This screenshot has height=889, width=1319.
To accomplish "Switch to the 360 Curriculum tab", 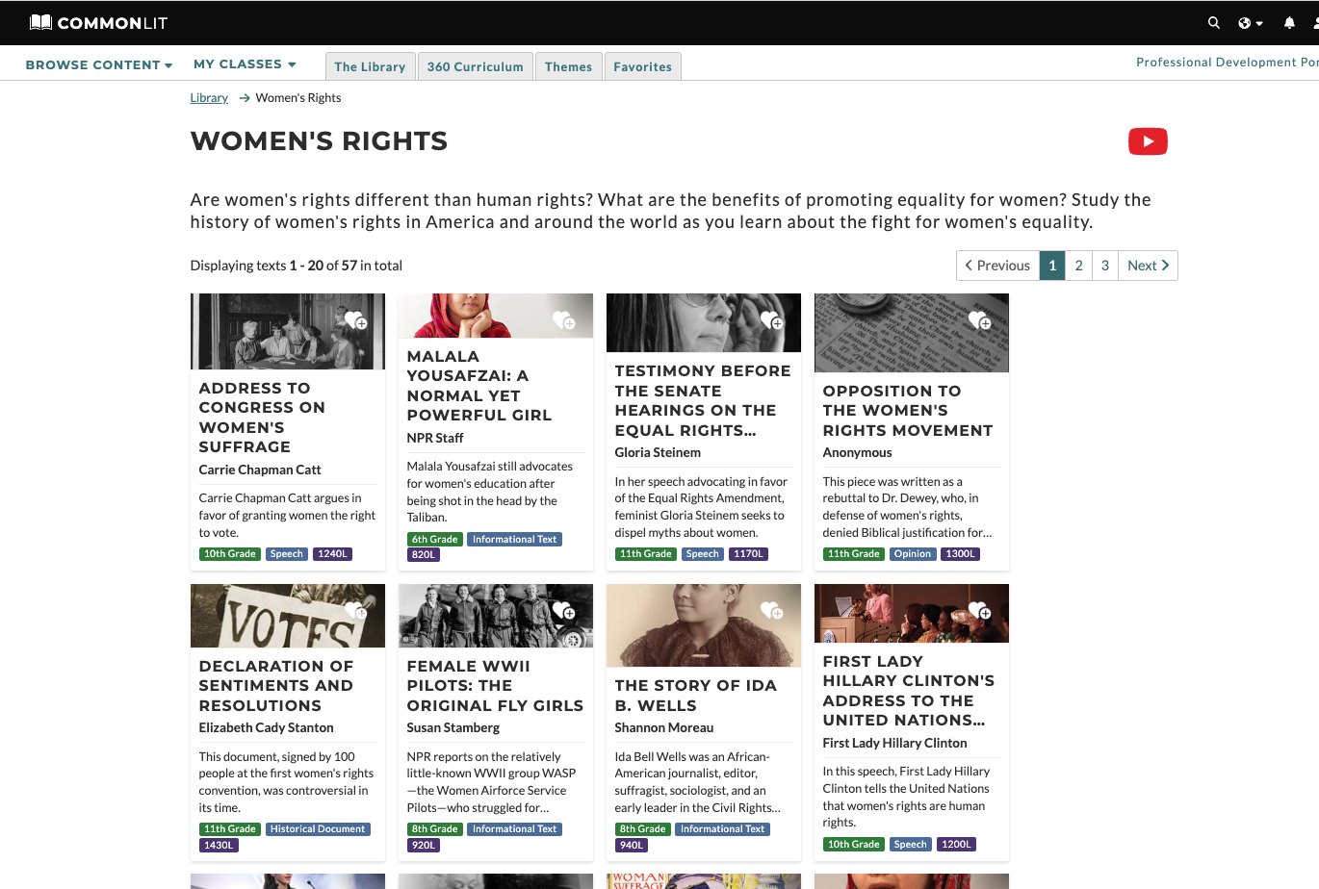I will (x=476, y=66).
